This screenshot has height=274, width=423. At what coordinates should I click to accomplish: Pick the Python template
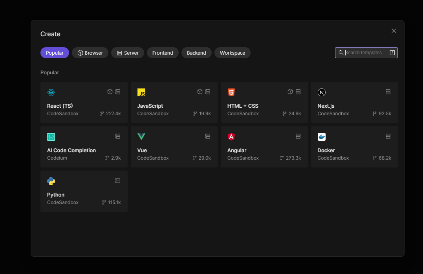84,191
